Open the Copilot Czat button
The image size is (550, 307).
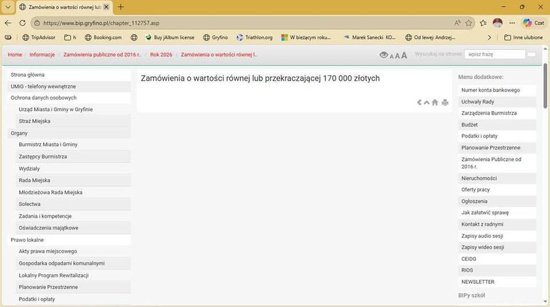point(533,23)
